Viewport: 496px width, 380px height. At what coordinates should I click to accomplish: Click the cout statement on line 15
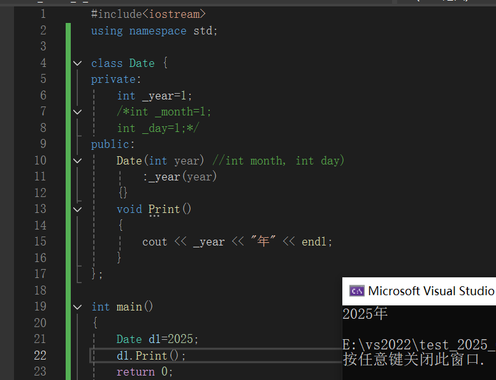237,242
